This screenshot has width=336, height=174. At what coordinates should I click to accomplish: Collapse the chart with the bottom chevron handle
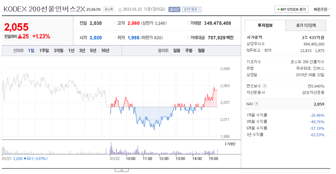pyautogui.click(x=122, y=170)
